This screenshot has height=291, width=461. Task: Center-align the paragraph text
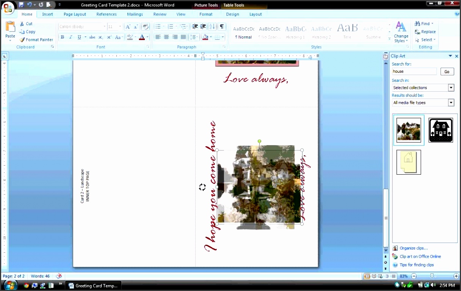[166, 37]
